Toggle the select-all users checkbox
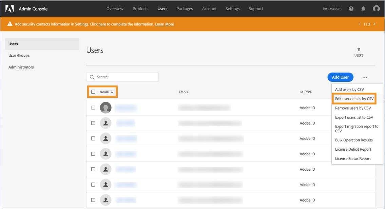Screen dimensions: 385x209 [x=93, y=92]
